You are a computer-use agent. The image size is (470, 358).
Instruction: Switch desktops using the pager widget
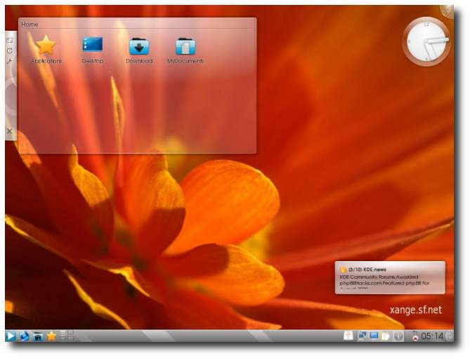[67, 336]
